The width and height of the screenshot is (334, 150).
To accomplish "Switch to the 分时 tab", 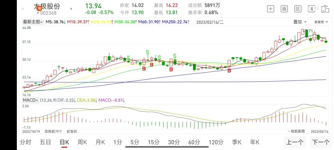I will point(25,142).
